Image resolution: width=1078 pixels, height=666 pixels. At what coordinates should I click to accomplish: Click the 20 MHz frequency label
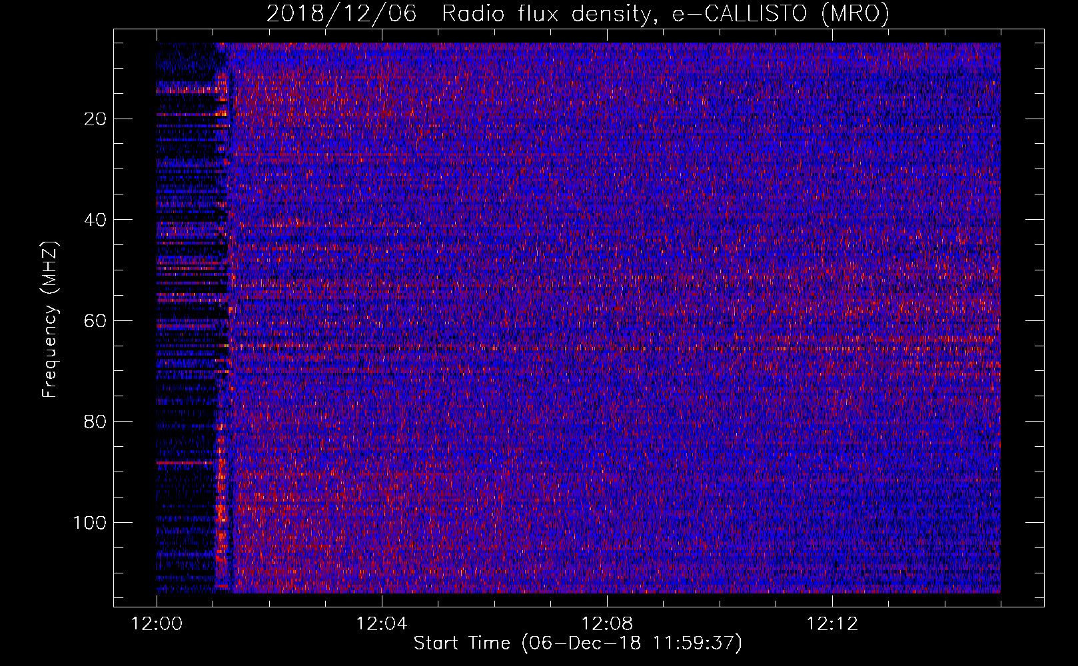96,119
